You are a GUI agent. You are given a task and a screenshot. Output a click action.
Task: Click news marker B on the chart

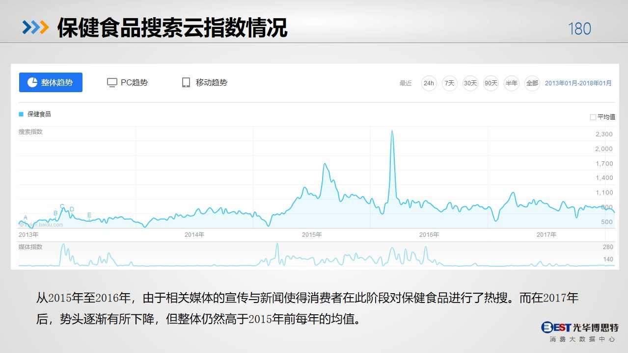point(55,213)
